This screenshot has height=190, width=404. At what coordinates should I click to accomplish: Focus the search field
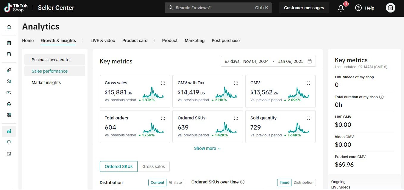click(x=218, y=8)
